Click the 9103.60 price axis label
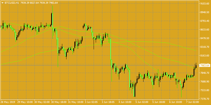Screen dimensions: 211x105 point(205,3)
